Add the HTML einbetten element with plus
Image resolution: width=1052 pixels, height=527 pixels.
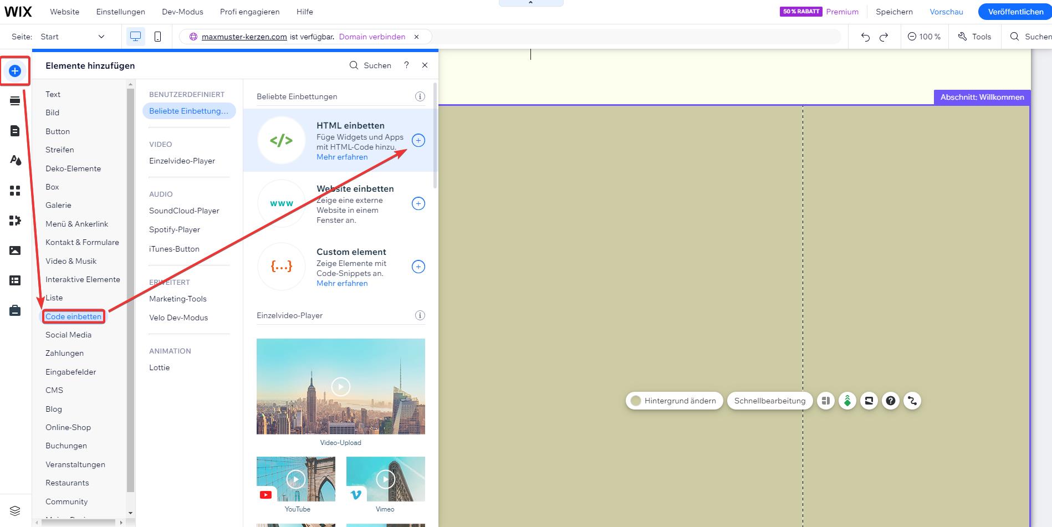(418, 140)
